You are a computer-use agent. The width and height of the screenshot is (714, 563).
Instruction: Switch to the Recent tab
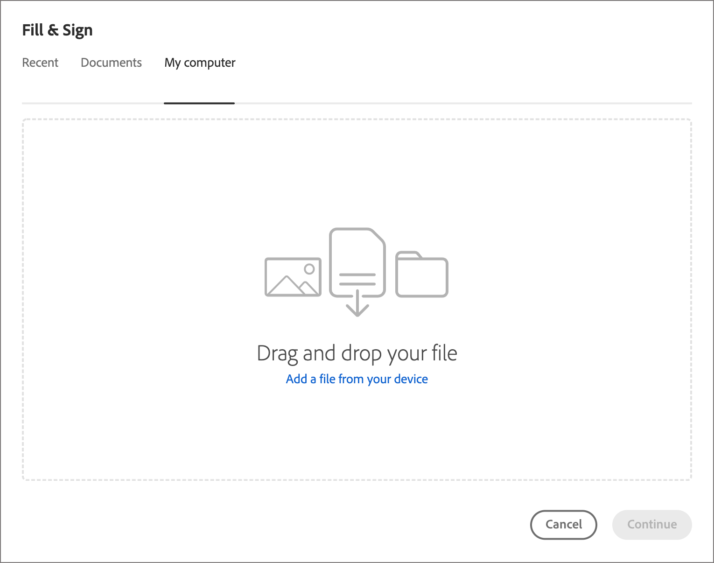pos(40,62)
